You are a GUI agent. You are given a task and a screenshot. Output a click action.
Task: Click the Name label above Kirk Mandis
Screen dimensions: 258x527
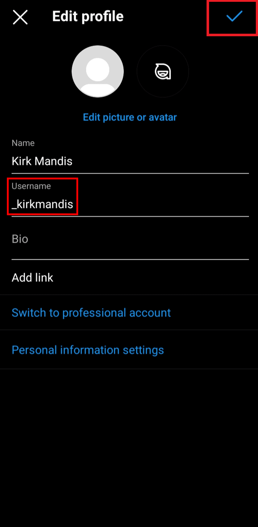click(23, 143)
